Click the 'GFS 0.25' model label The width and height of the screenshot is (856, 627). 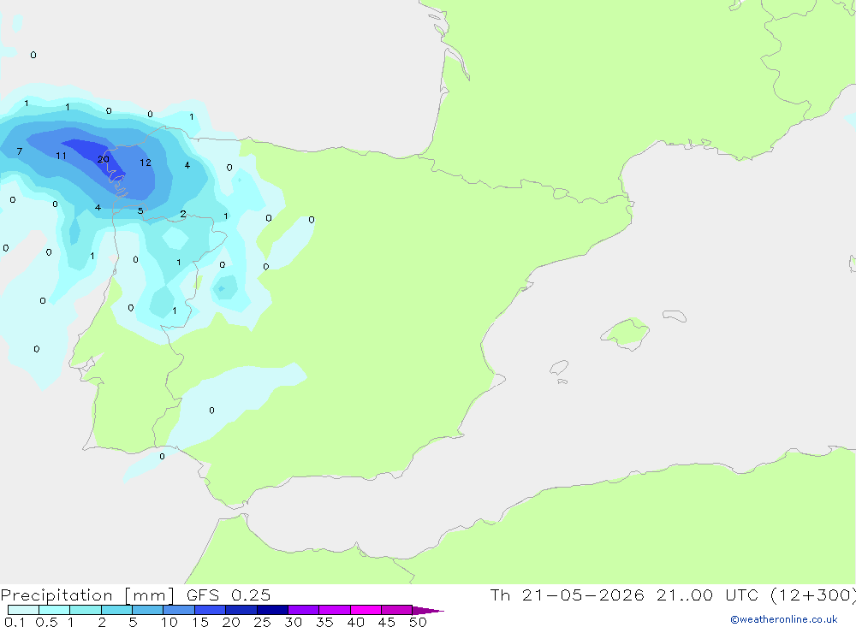[x=229, y=595]
